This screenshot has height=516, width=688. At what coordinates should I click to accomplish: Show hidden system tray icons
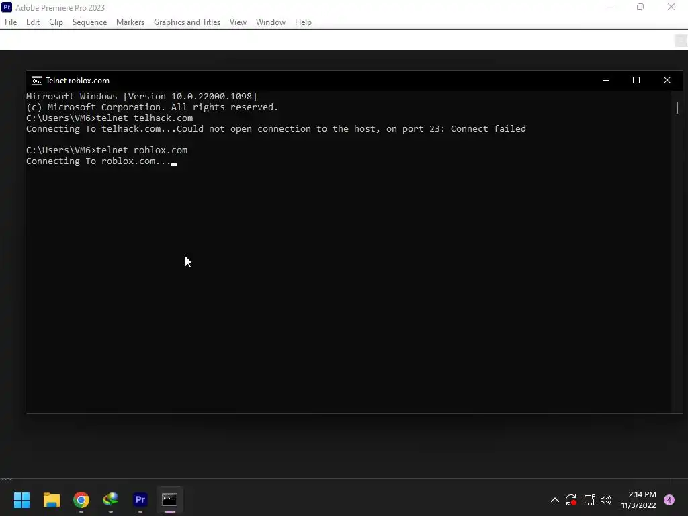[554, 500]
